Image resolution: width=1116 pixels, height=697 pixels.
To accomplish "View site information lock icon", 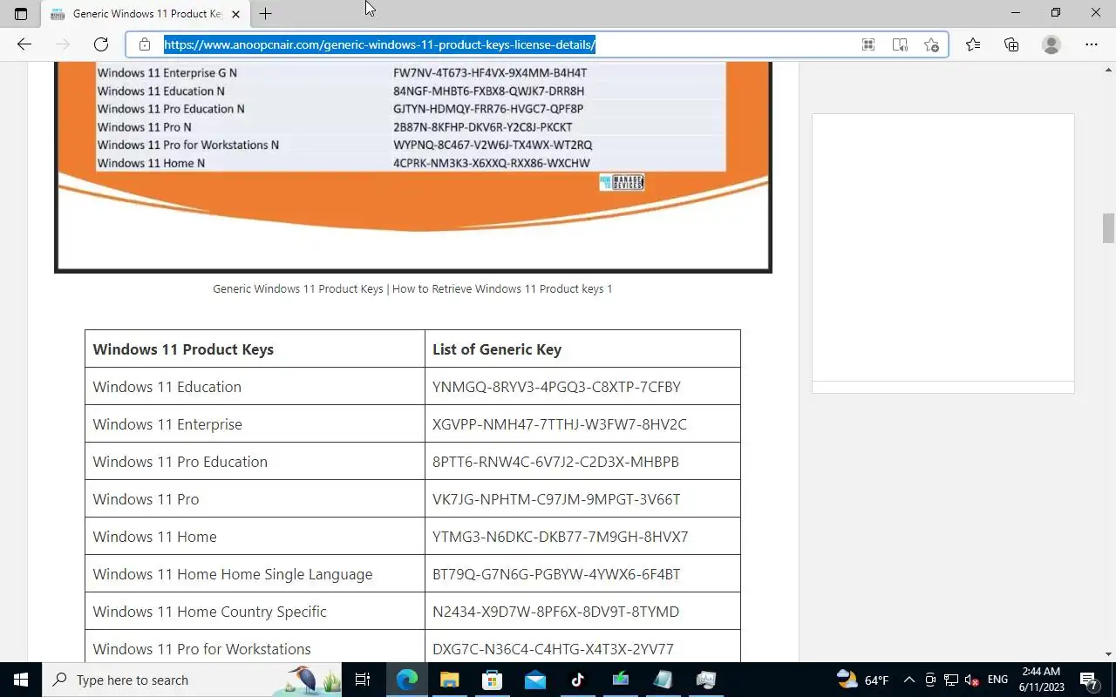I will (145, 44).
